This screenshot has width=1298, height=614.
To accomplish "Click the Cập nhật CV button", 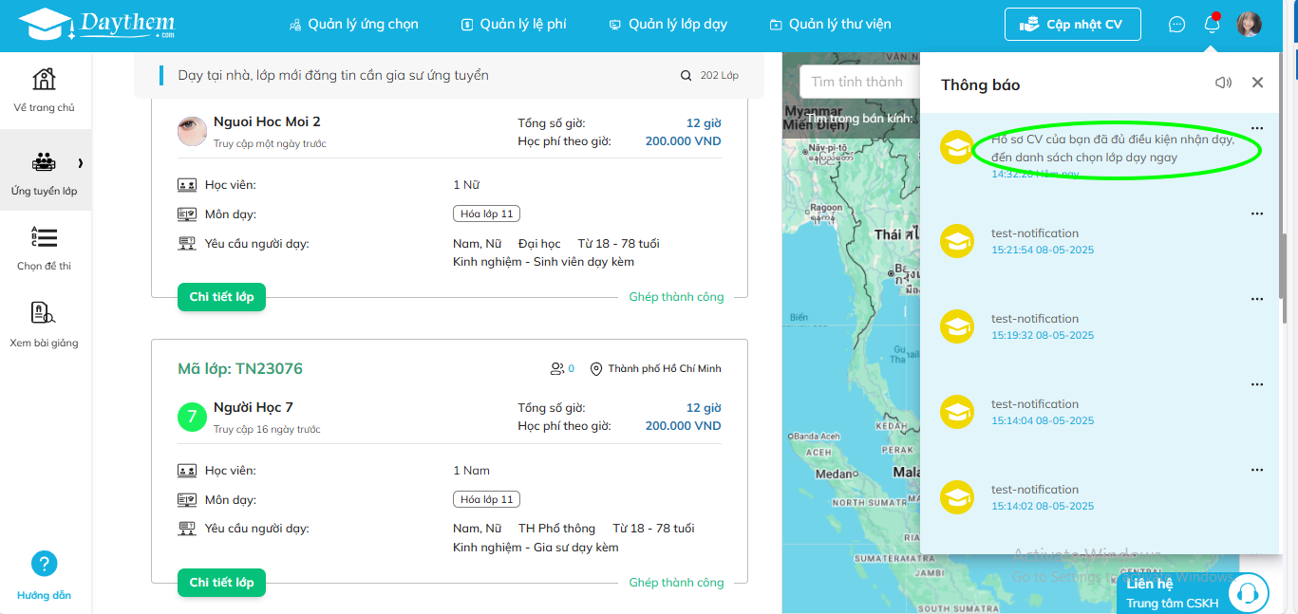I will tap(1073, 25).
